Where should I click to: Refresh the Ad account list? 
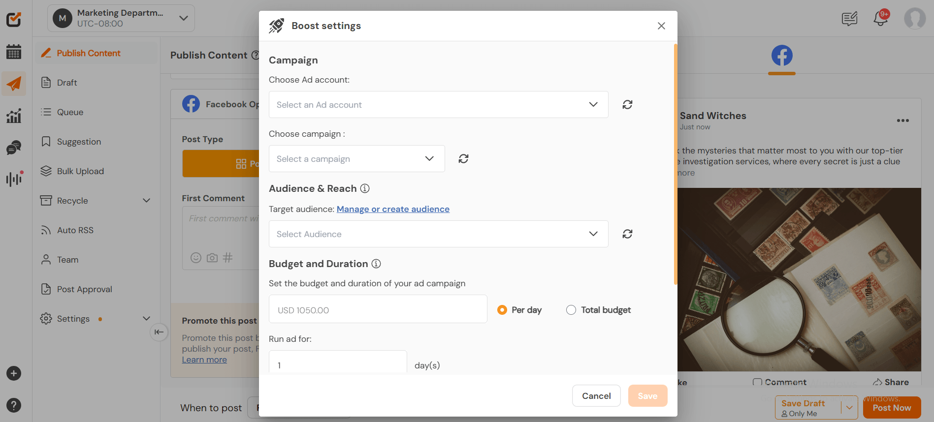[627, 104]
